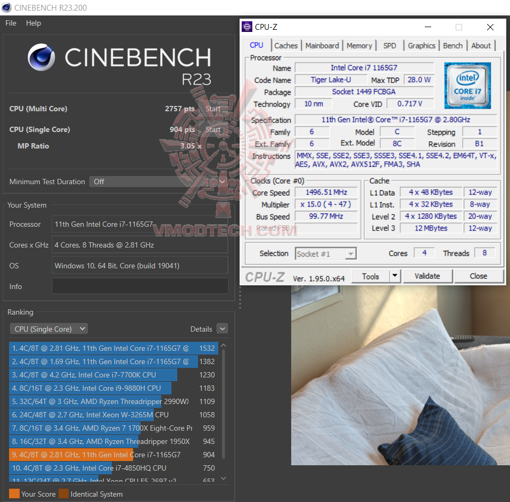
Task: Click the Cinebench R23 logo sphere
Action: tap(42, 57)
